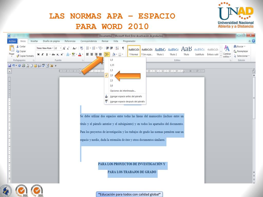Choose 2,5 line spacing
Screen dimensions: 263x197
(125, 80)
